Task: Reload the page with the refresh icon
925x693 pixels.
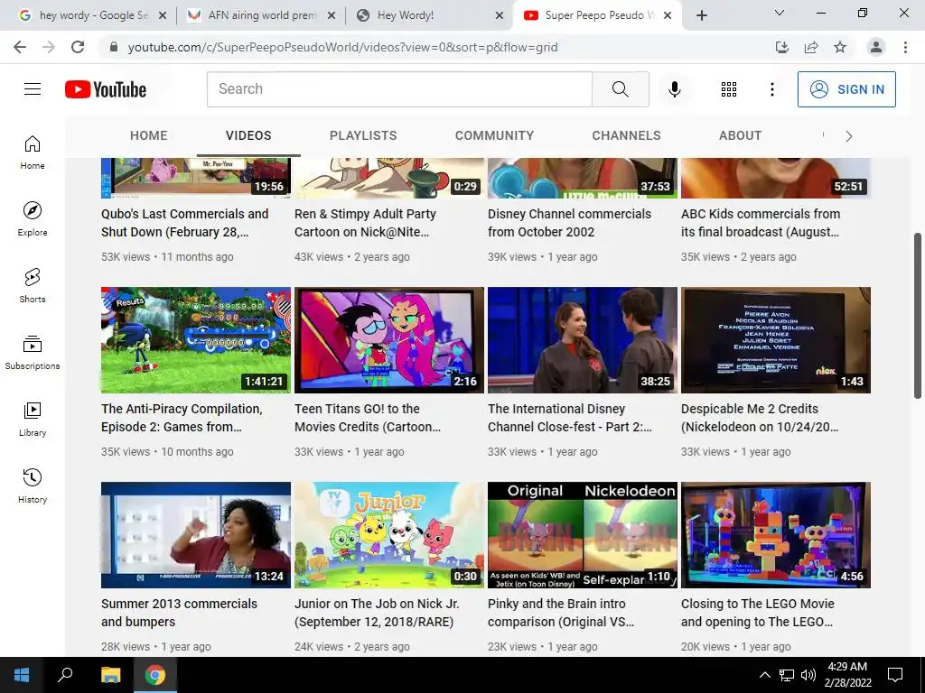Action: 78,47
